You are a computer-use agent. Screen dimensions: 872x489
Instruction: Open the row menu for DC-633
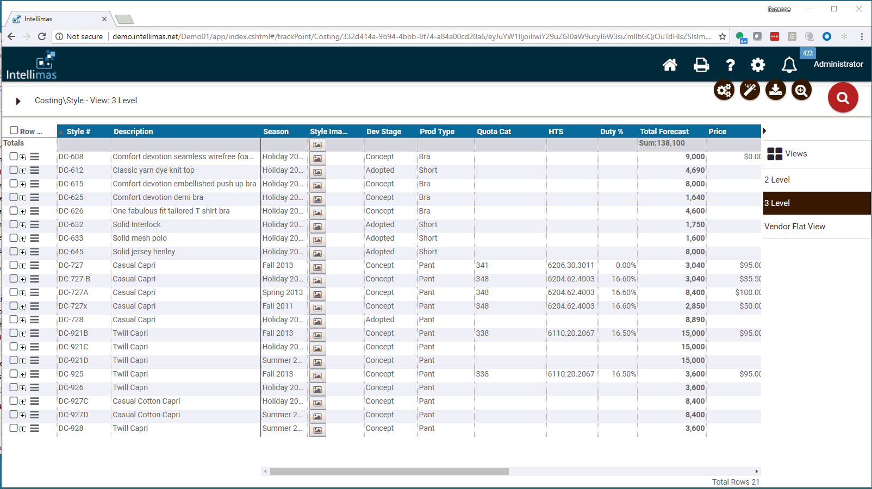pos(35,238)
